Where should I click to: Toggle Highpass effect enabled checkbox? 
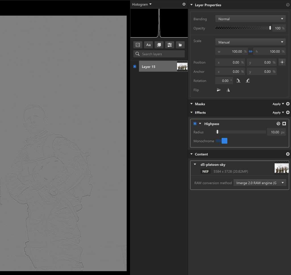coord(195,123)
